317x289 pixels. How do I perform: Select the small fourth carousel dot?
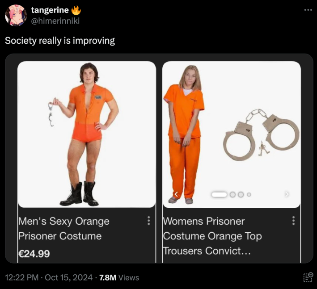[249, 194]
